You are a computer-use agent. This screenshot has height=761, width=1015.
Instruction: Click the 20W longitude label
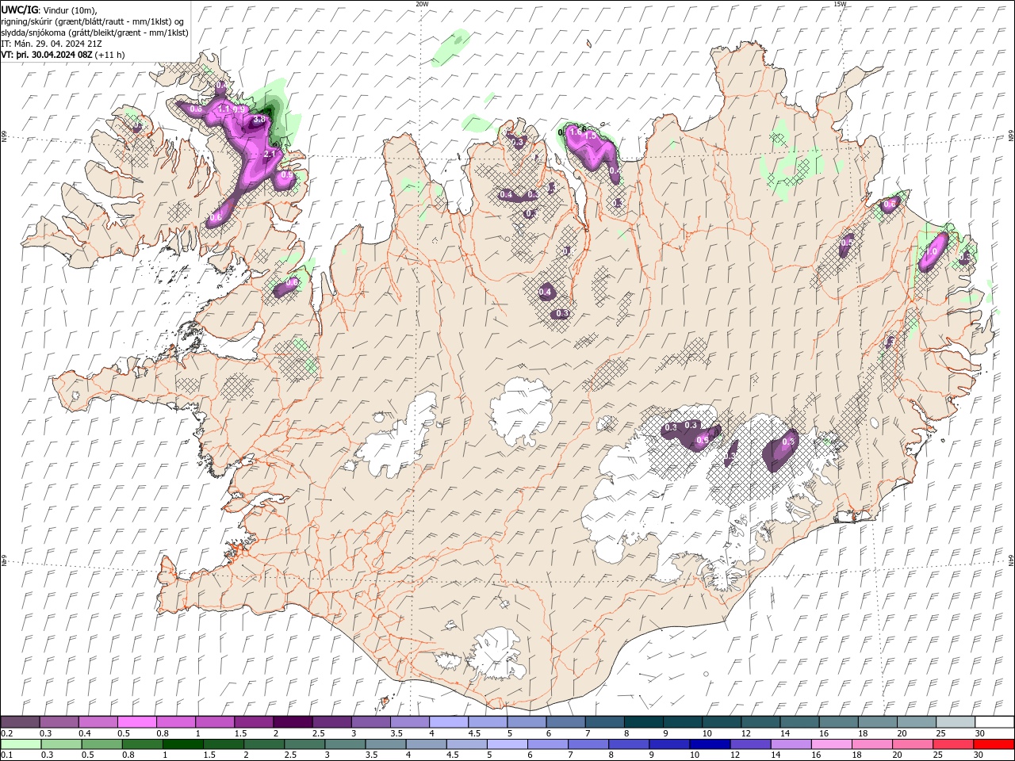pyautogui.click(x=422, y=4)
